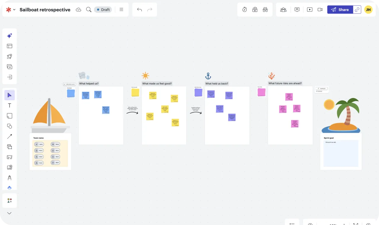Open the templates panel icon
This screenshot has width=379, height=225.
[9, 46]
